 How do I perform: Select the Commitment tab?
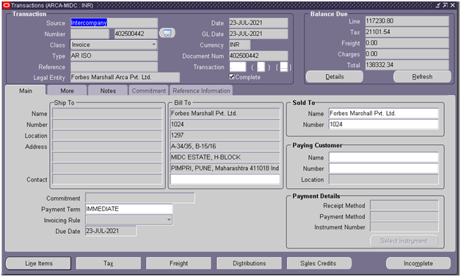[149, 91]
